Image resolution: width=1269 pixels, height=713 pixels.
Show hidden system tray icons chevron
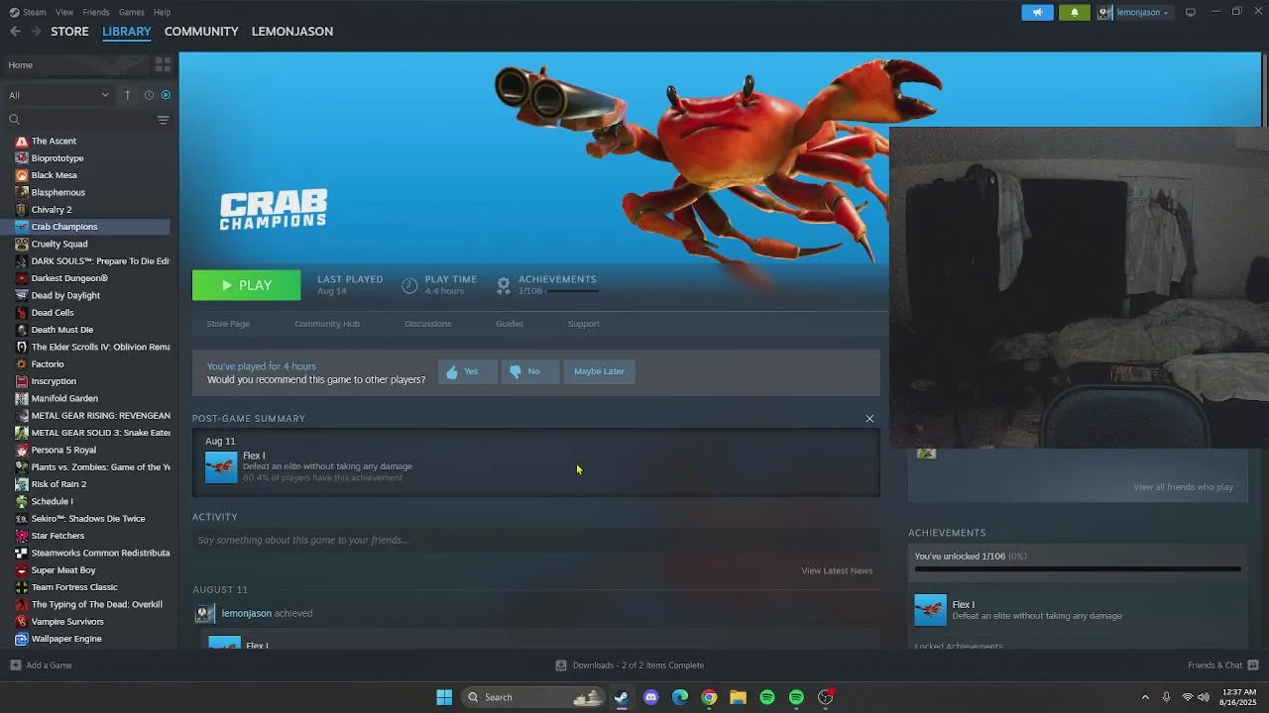[x=1145, y=697]
